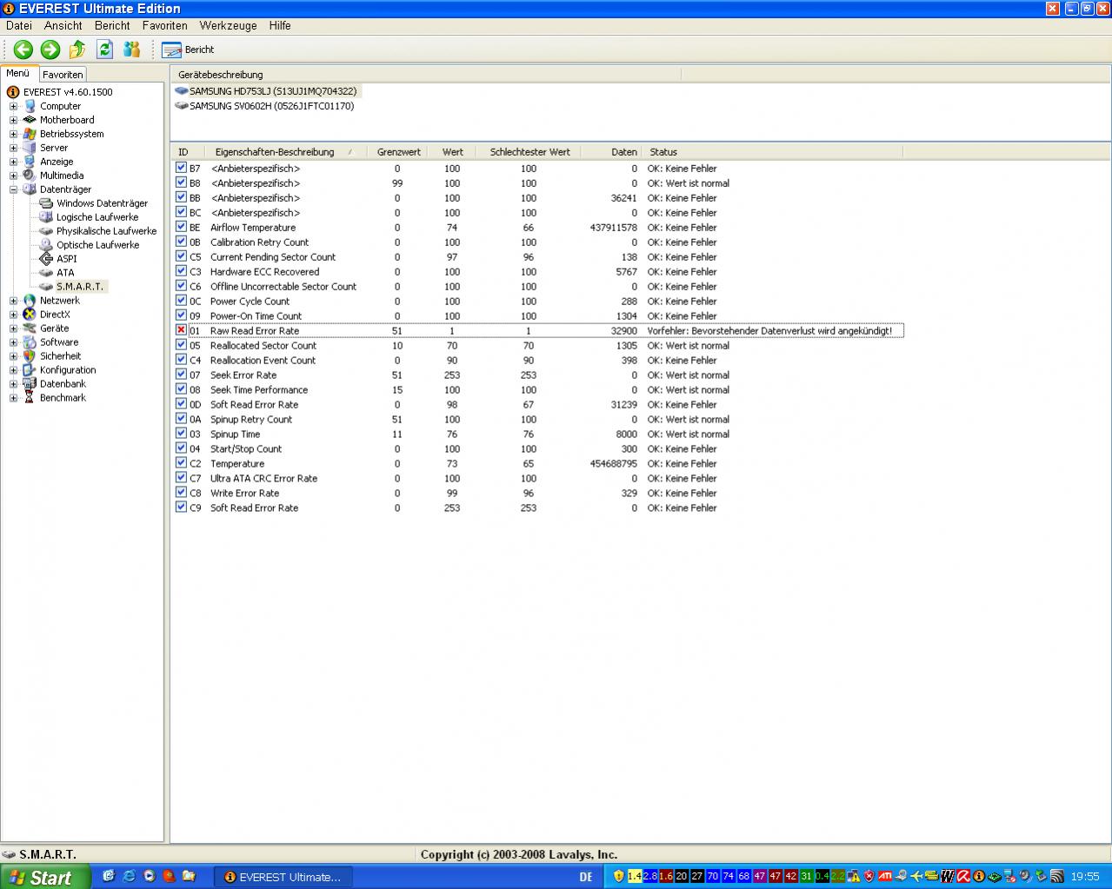Click the Daten column header
1112x889 pixels.
click(x=612, y=152)
